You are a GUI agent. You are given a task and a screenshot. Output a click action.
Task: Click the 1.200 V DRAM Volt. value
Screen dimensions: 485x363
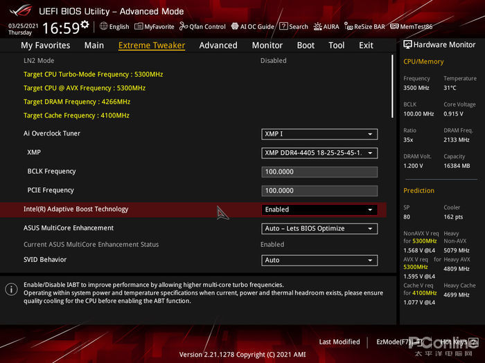(x=413, y=166)
